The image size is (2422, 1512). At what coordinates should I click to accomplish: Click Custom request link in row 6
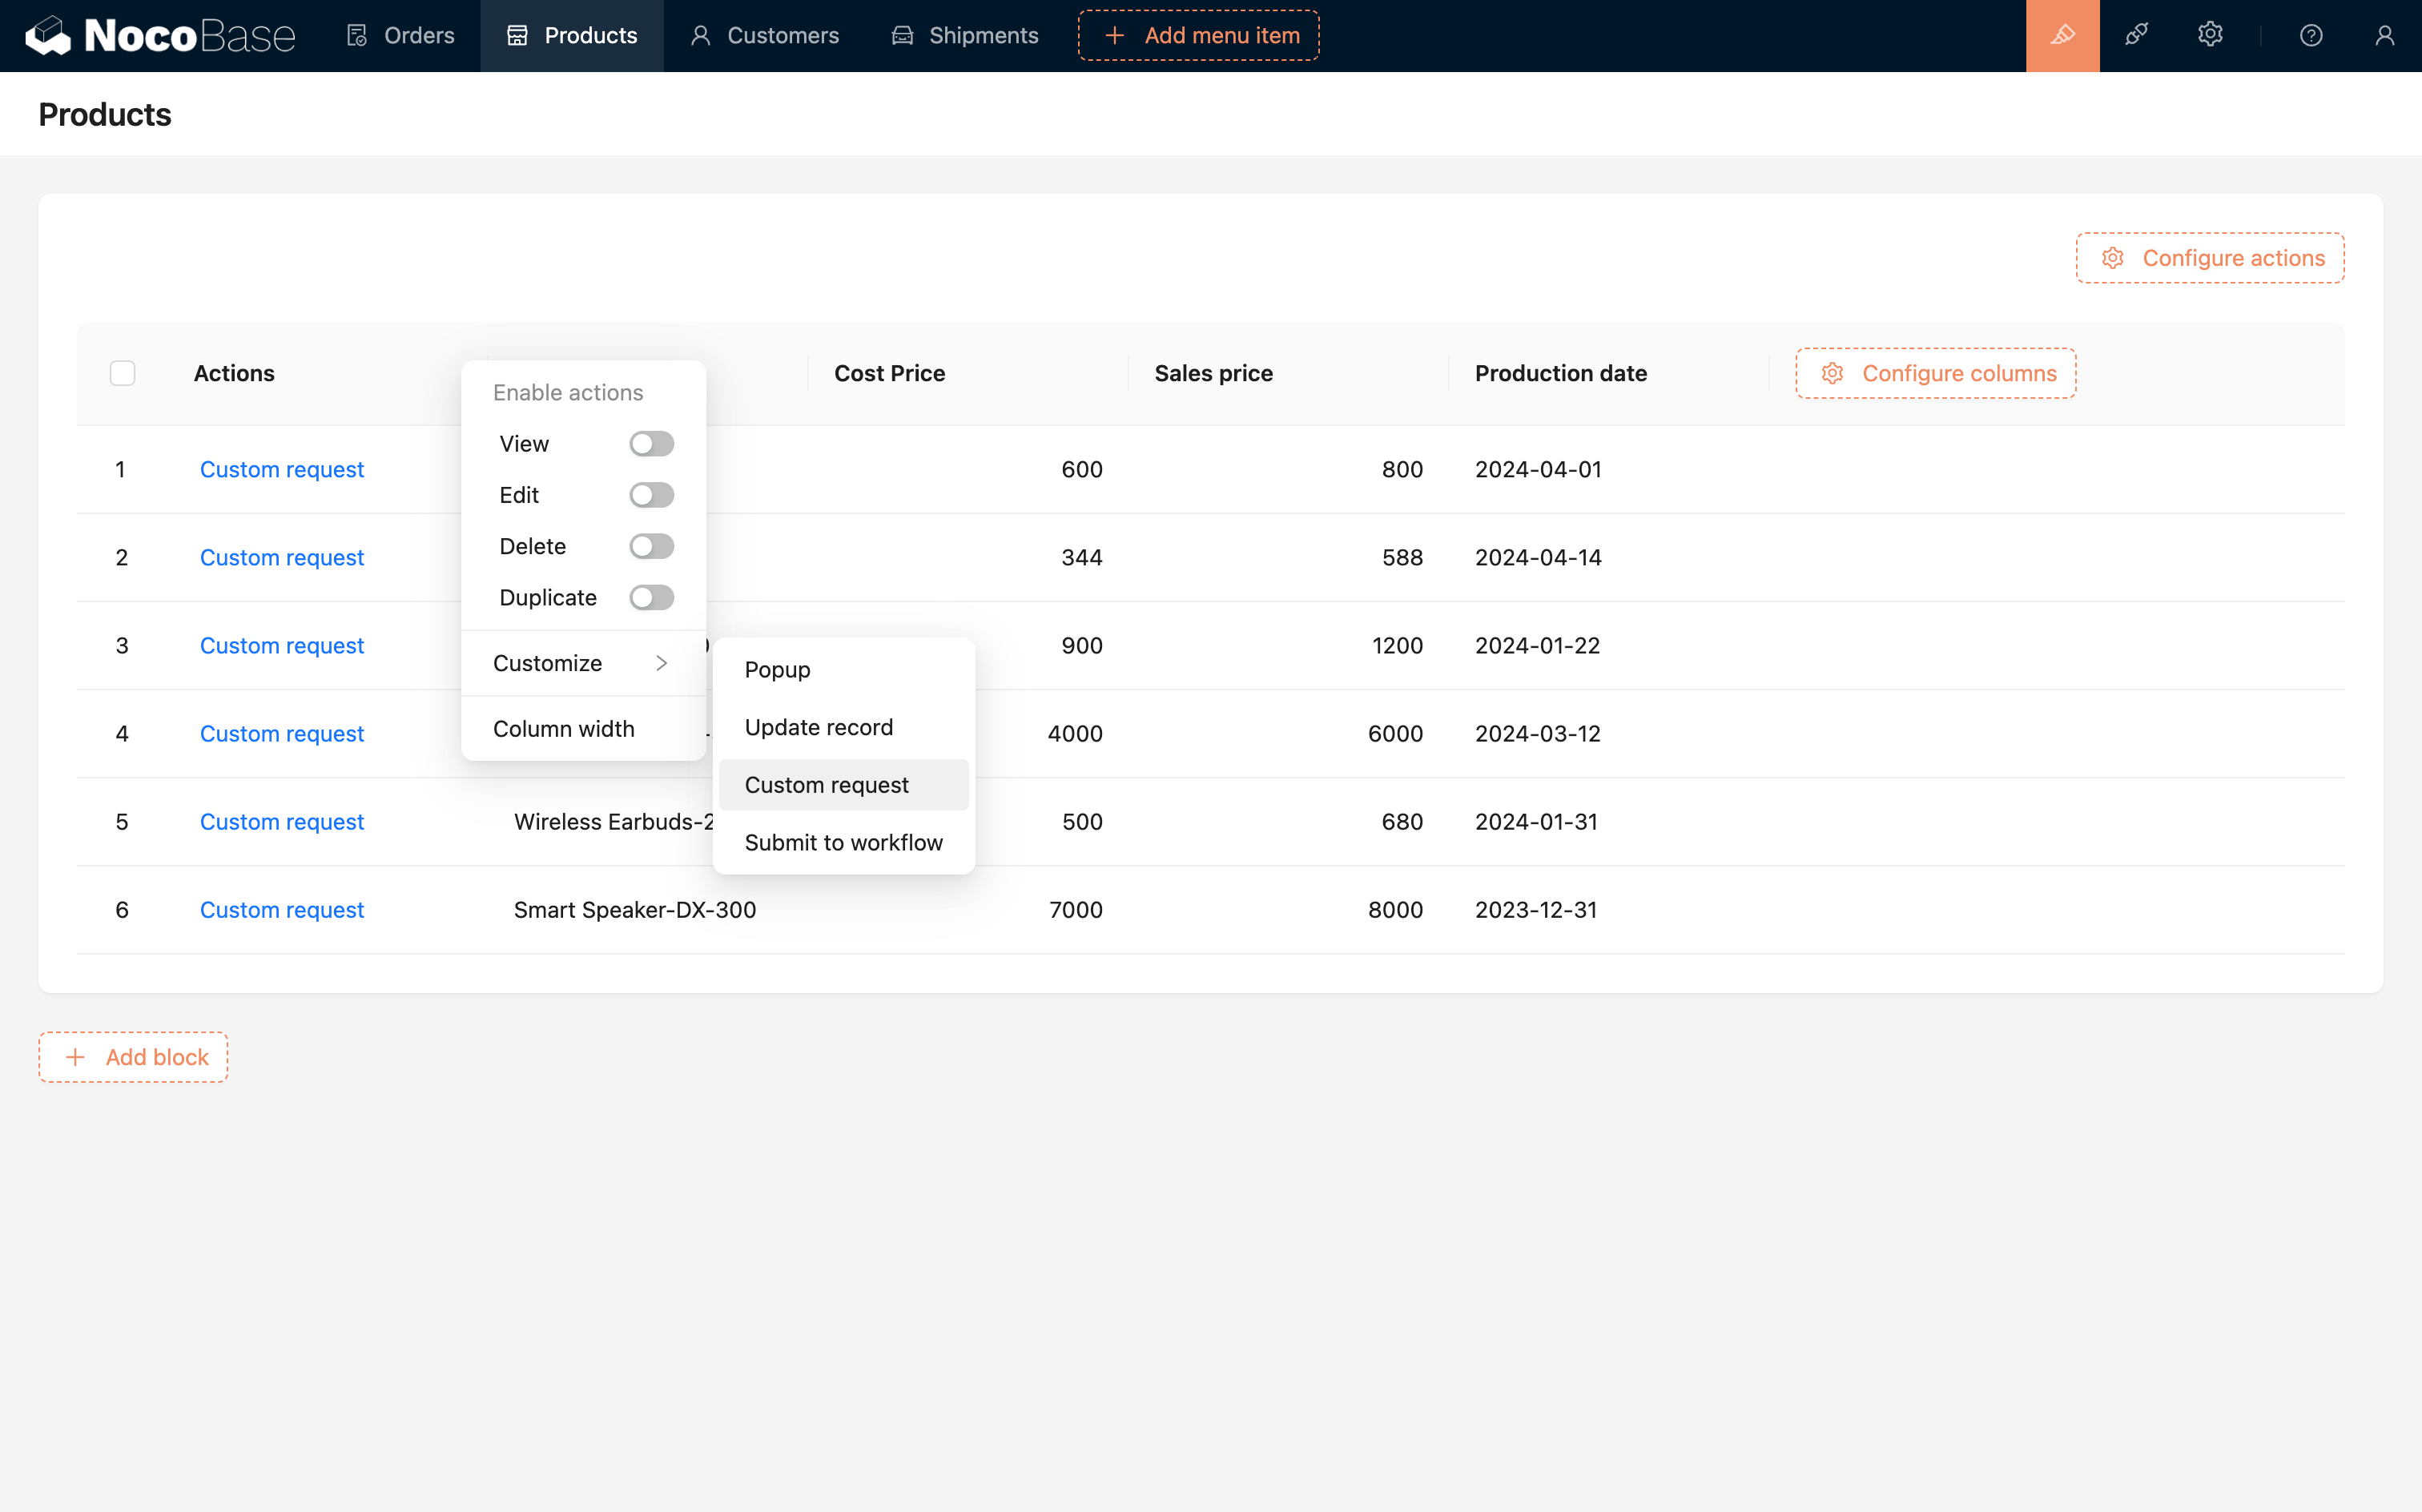(282, 910)
